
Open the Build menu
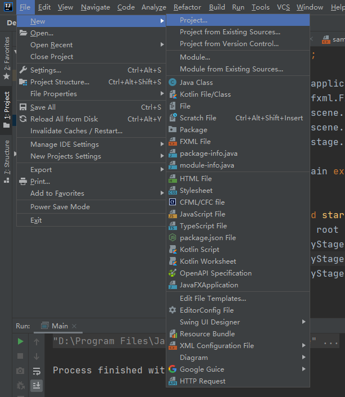click(x=217, y=7)
